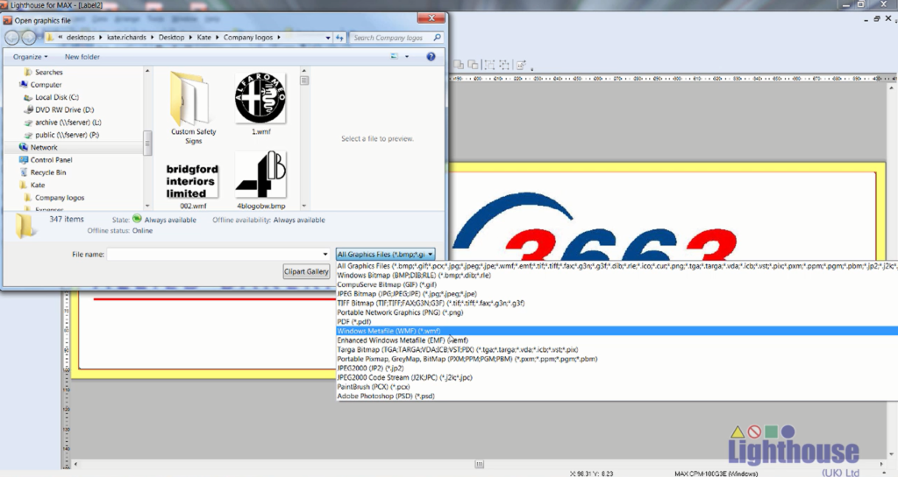Select the 1.wmf Alfa Romeo logo
The width and height of the screenshot is (898, 477).
[x=260, y=104]
